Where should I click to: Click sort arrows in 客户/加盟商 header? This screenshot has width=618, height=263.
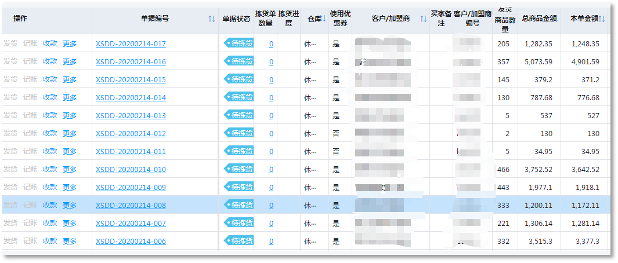tap(423, 19)
